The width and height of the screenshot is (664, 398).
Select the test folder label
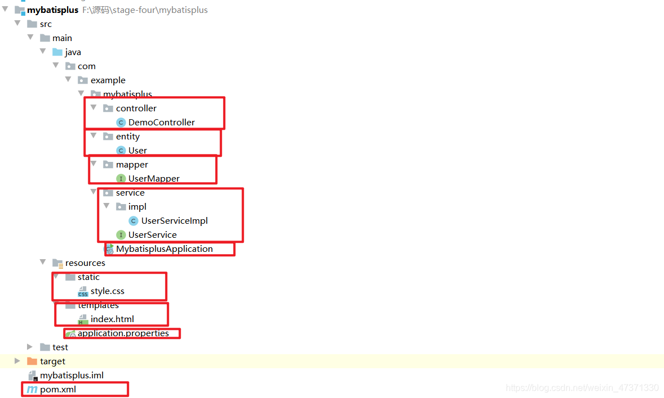(60, 347)
